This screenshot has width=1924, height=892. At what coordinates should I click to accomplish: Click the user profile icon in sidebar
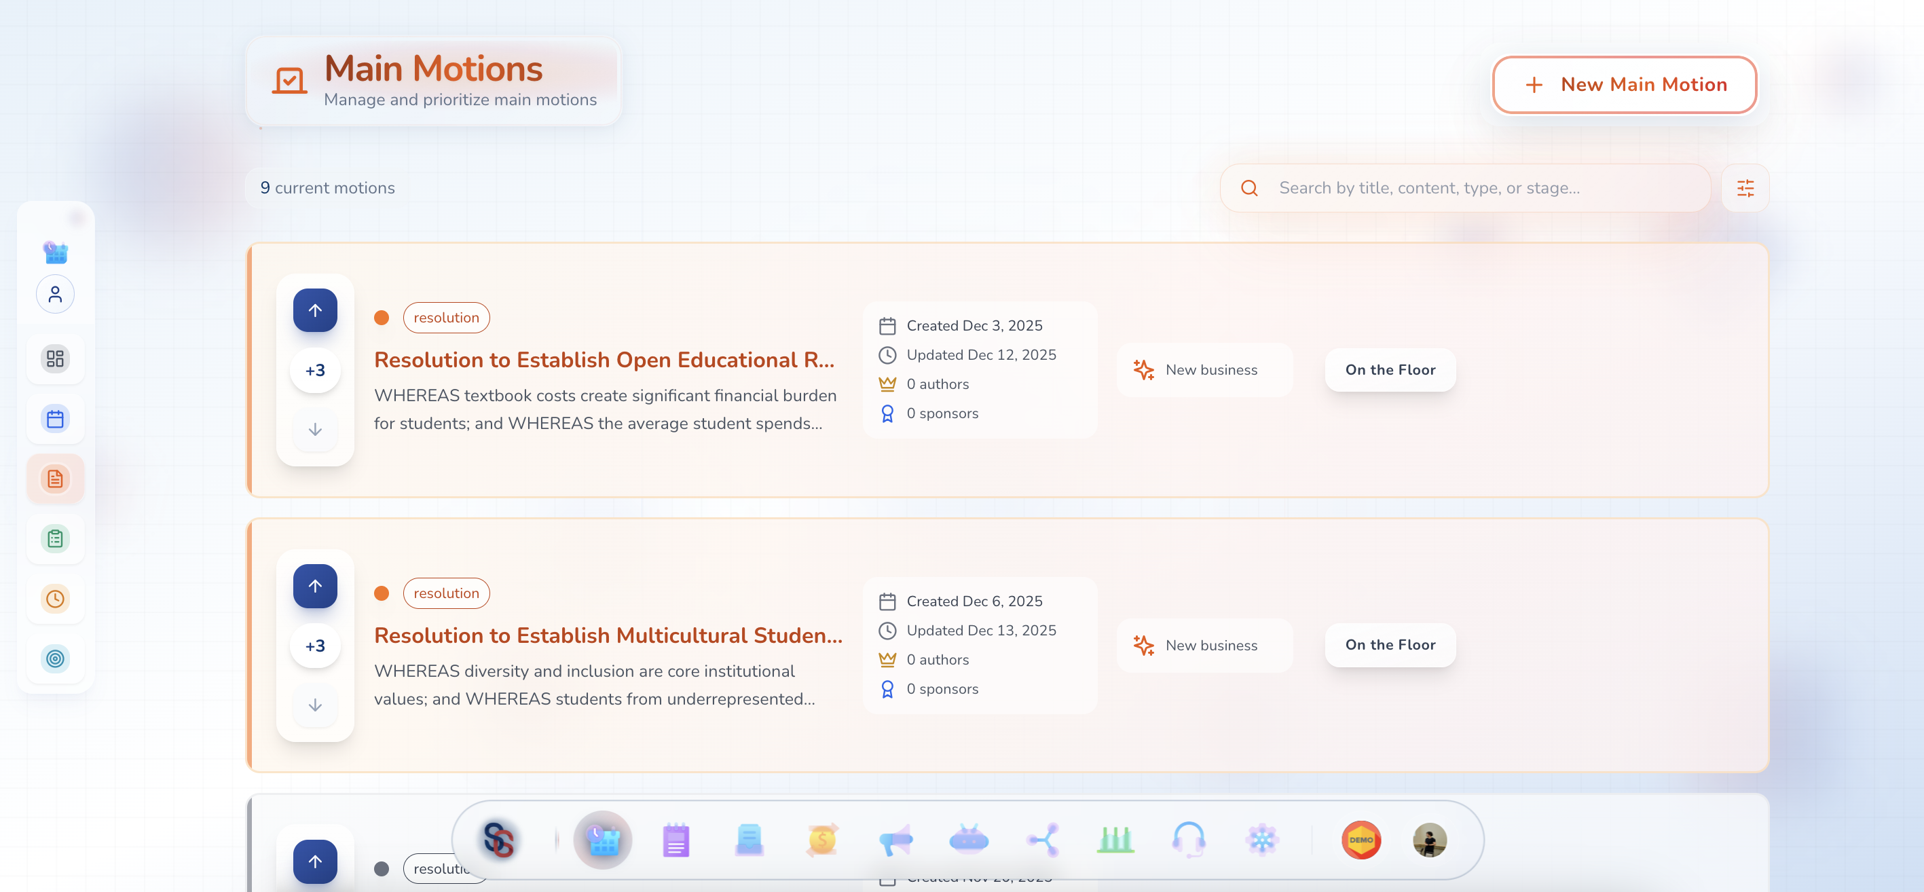point(55,295)
